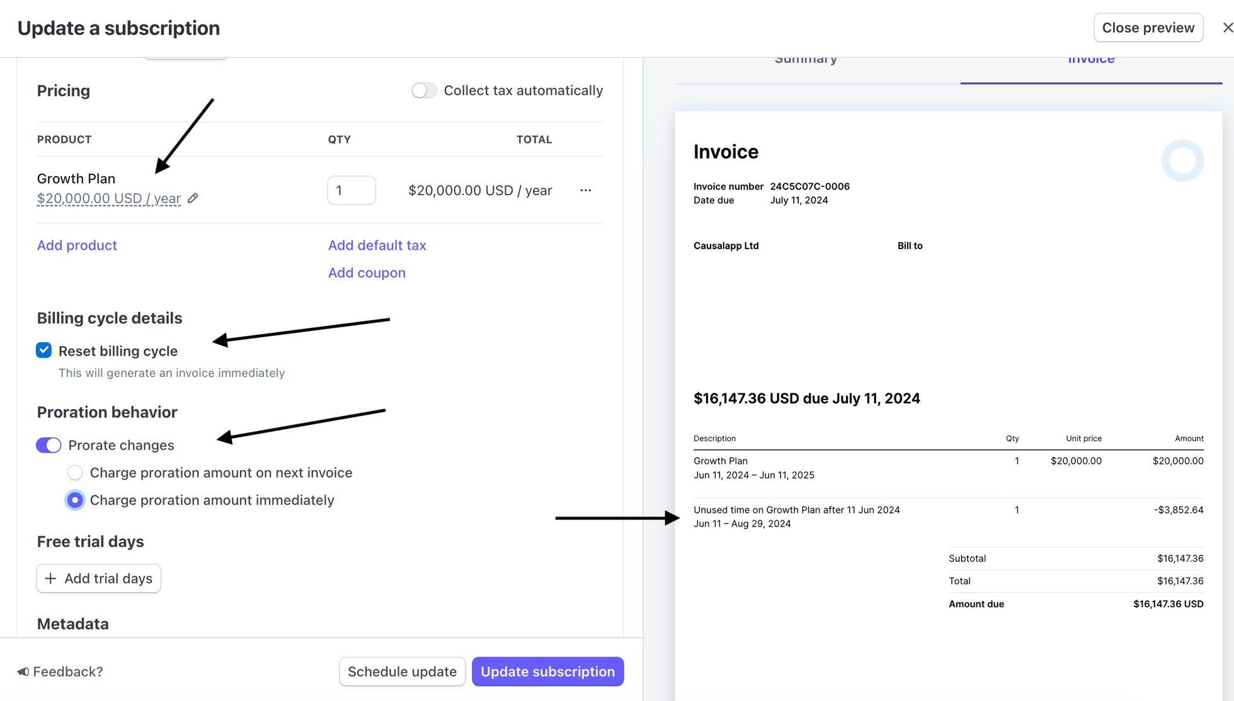
Task: Click the Subtotal $16,147.36 value
Action: coord(1180,559)
